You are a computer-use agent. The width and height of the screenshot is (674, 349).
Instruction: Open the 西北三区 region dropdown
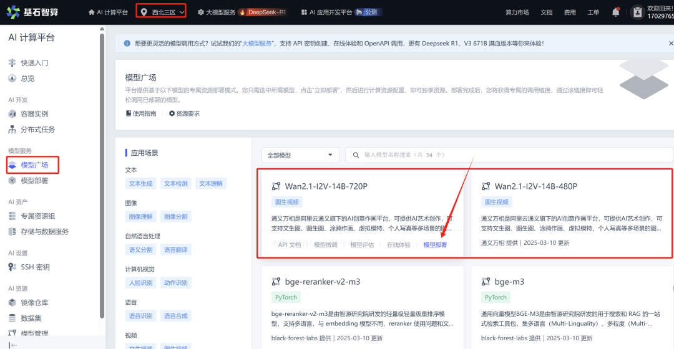[x=162, y=12]
